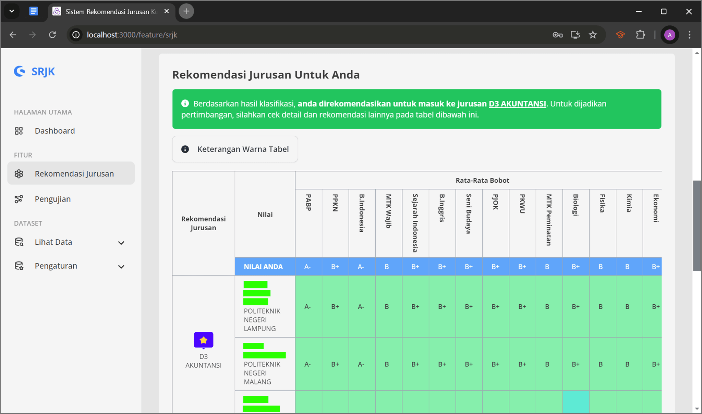Click the Sejarah Indonesia column header
Viewport: 702px width, 414px height.
(415, 223)
